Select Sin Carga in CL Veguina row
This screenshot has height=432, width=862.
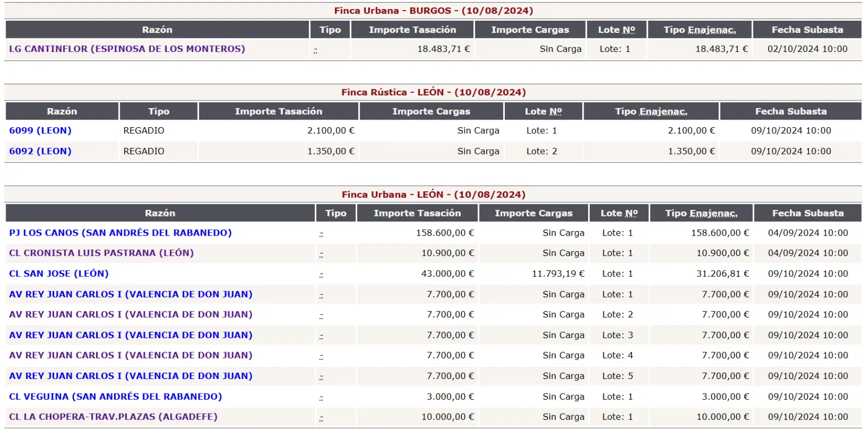(x=563, y=397)
